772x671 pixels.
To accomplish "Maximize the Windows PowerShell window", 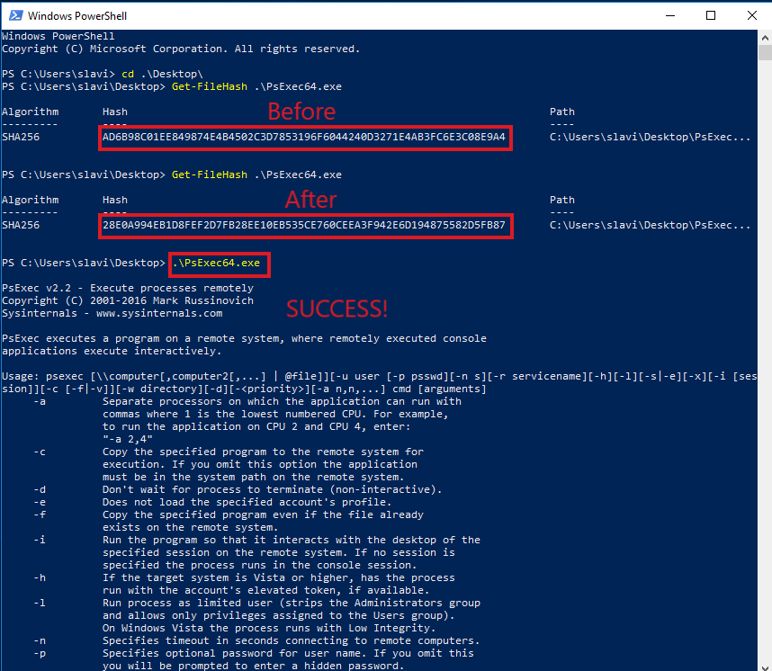I will click(711, 15).
